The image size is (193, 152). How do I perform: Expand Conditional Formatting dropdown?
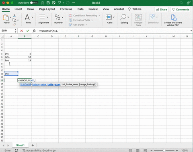99,16
